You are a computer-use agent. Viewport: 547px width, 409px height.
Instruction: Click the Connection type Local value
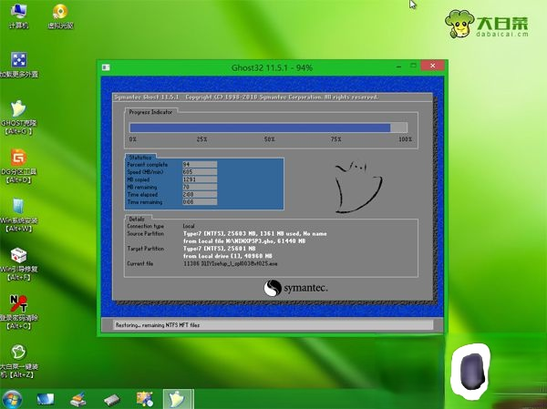point(189,226)
